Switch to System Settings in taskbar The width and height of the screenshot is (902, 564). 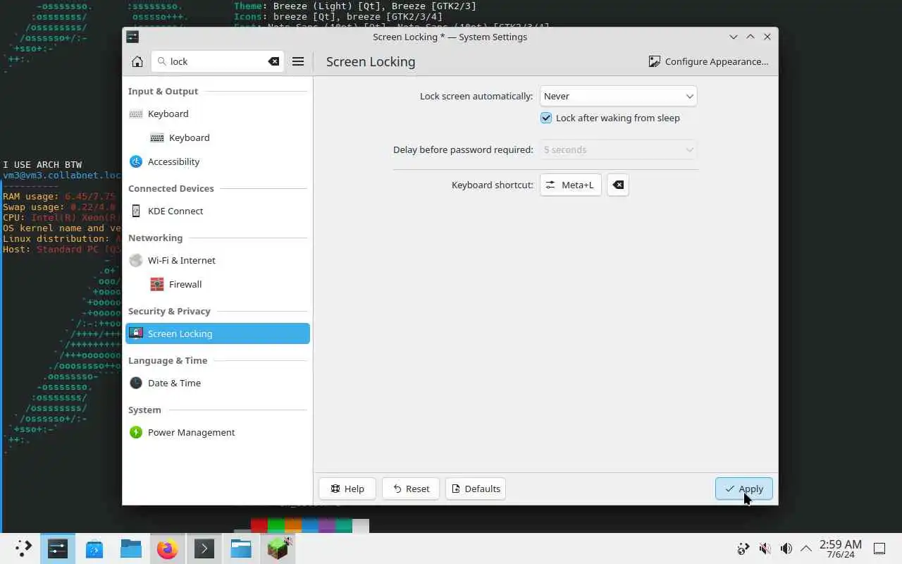[58, 548]
